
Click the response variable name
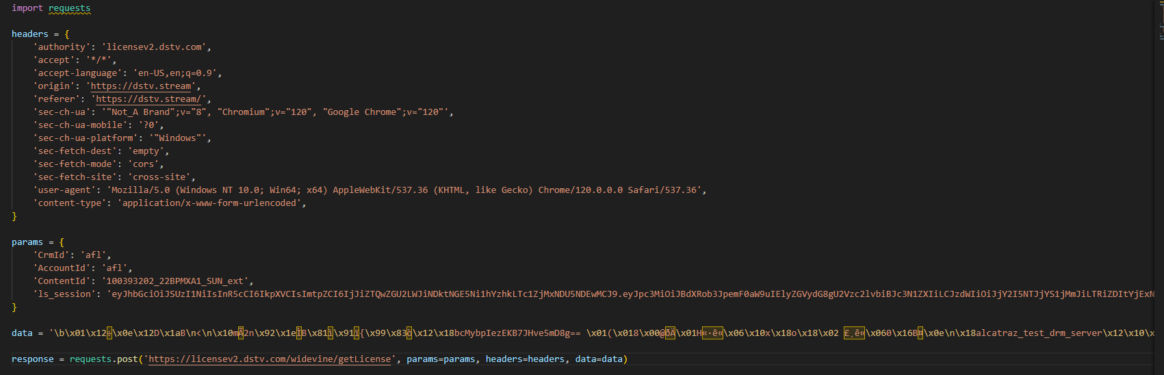[32, 359]
